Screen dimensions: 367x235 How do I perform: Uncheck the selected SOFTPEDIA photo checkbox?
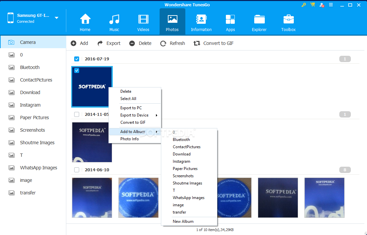point(76,70)
